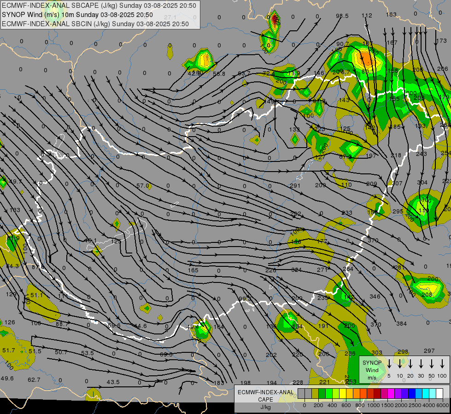This screenshot has height=414, width=451.
Task: Select the dark green CAPE legend swatch
Action: [322, 394]
